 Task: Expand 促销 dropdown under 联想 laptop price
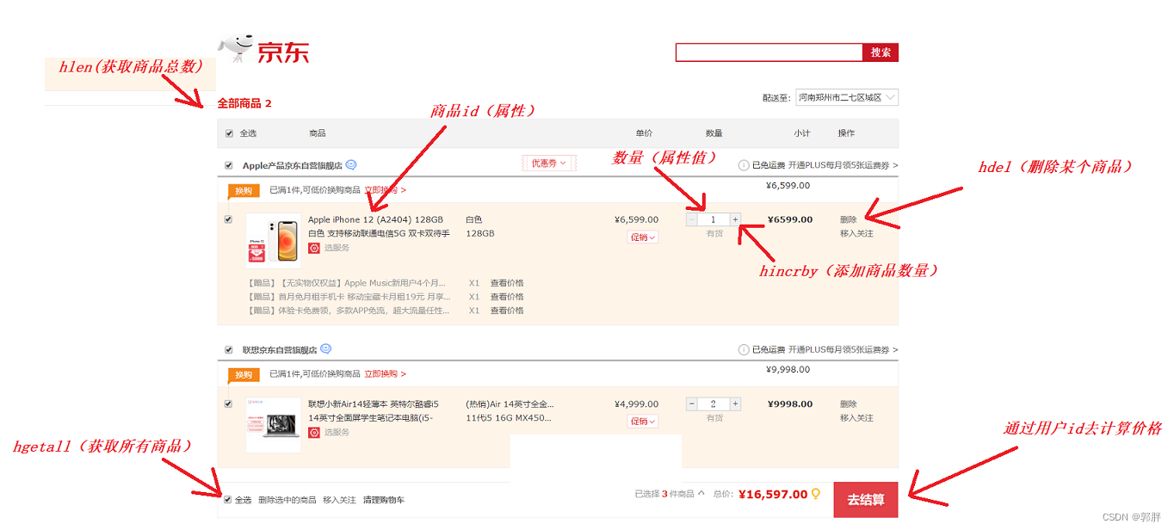(643, 422)
